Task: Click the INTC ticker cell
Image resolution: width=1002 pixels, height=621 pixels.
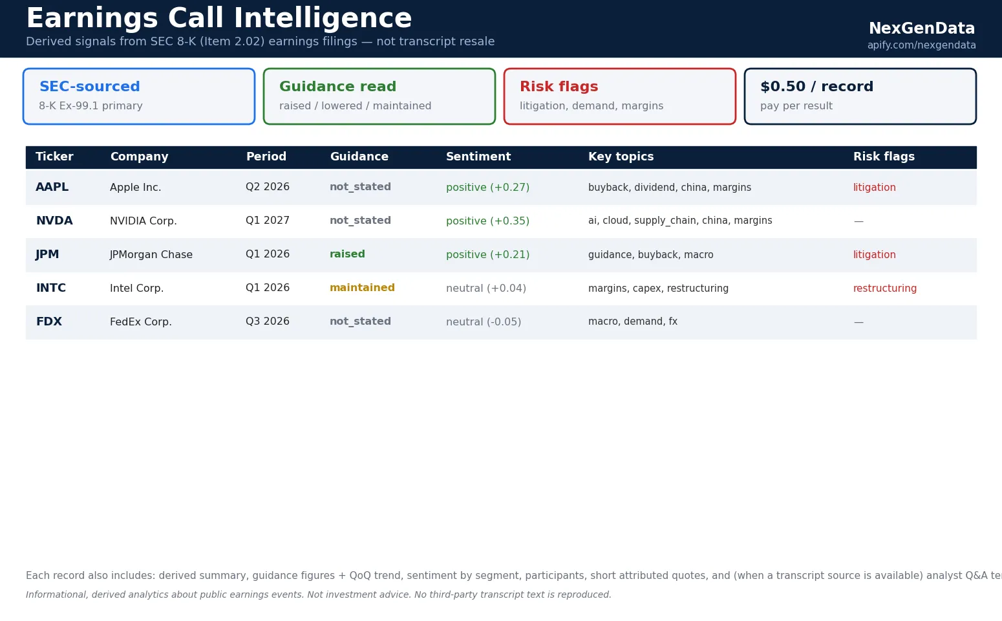Action: tap(51, 288)
